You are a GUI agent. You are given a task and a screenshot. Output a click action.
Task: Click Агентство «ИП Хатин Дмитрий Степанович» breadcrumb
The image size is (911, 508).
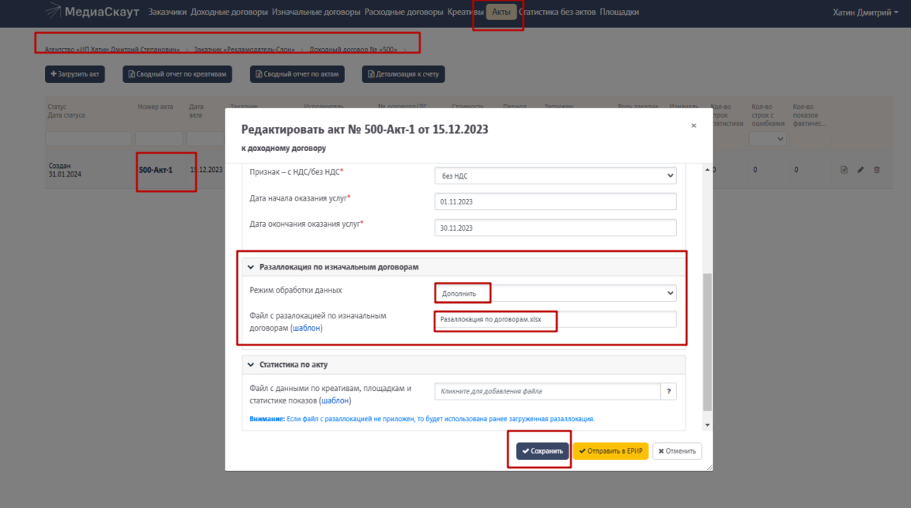point(112,50)
